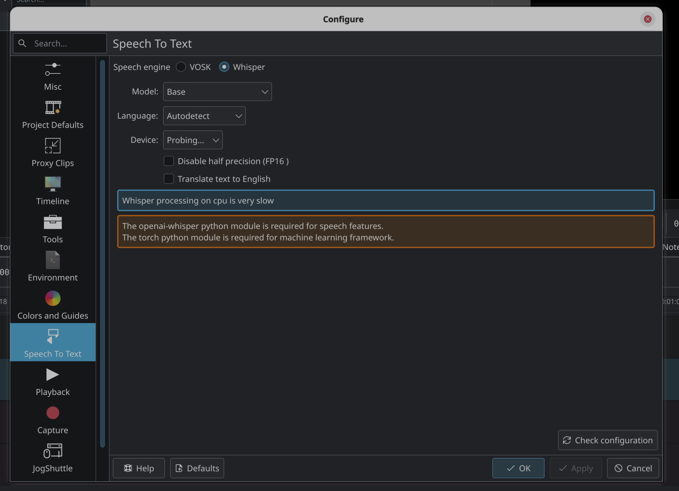
Task: Open the JogShuttle configuration page
Action: [52, 458]
